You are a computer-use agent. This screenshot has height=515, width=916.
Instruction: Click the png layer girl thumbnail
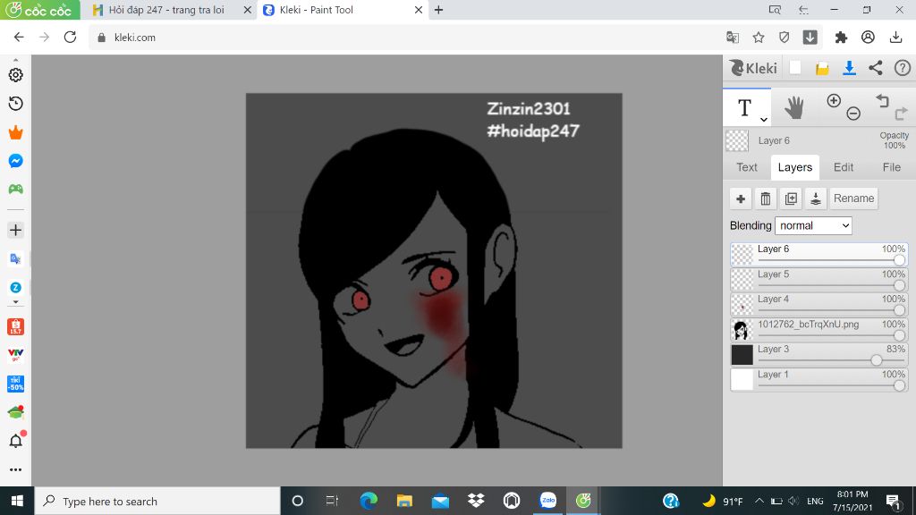pyautogui.click(x=742, y=329)
